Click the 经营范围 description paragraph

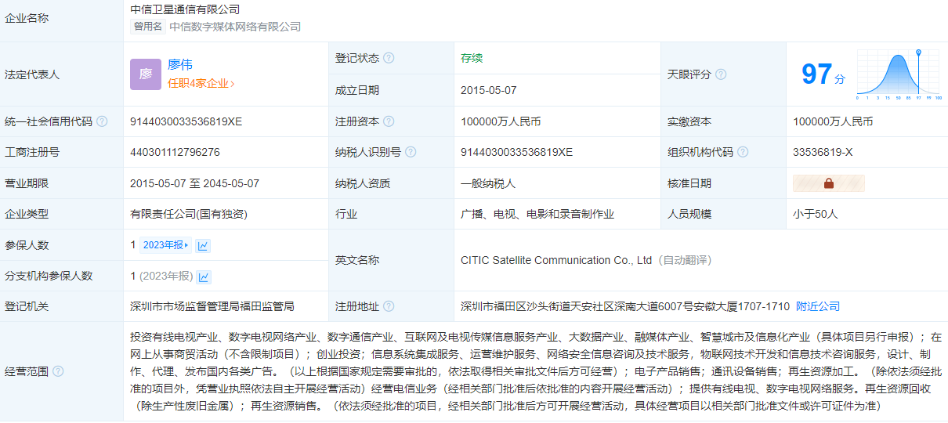(x=536, y=371)
